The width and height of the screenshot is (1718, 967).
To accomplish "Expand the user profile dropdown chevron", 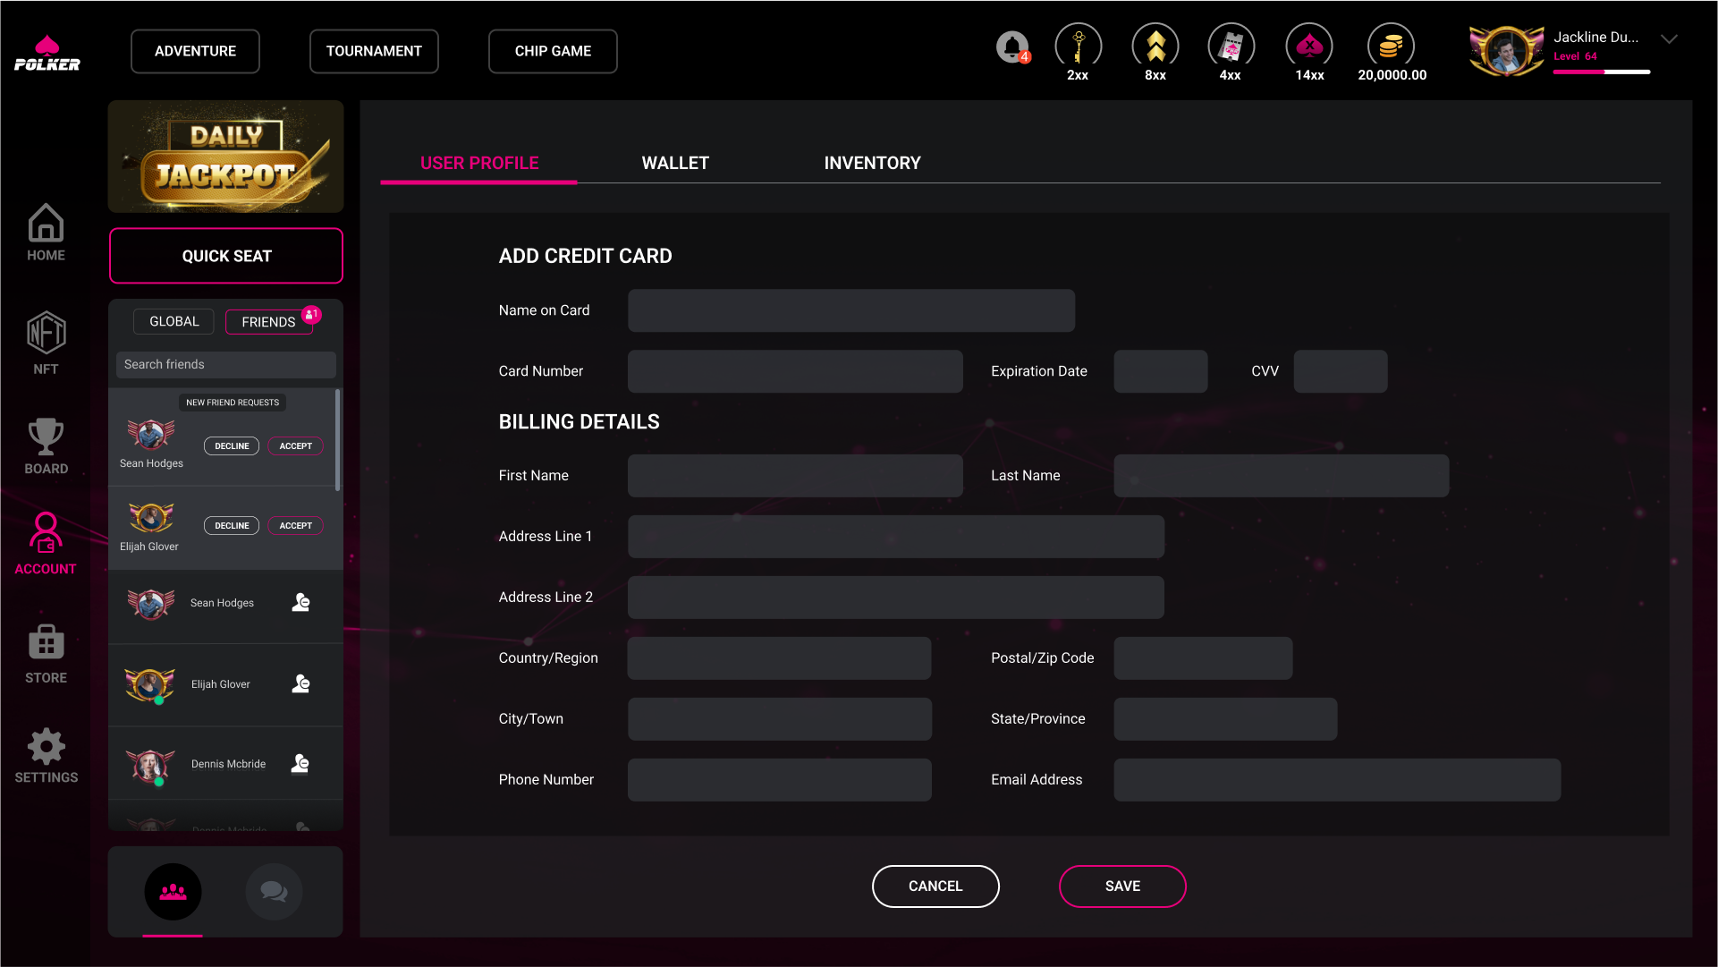I will (x=1669, y=39).
